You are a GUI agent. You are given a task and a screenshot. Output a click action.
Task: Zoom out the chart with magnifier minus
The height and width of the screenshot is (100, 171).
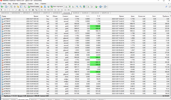(x=81, y=7)
